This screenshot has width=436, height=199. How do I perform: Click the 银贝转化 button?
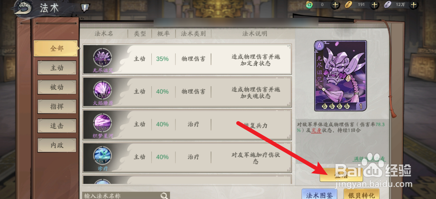(361, 194)
